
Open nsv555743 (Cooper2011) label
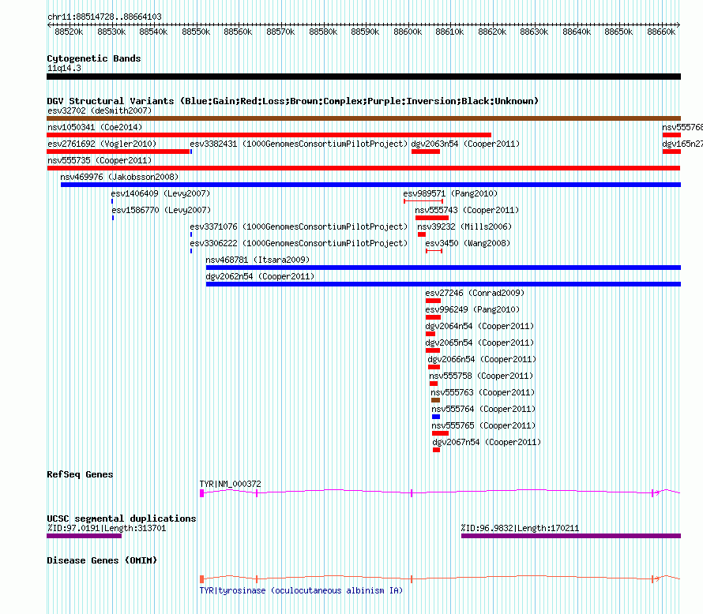click(467, 210)
